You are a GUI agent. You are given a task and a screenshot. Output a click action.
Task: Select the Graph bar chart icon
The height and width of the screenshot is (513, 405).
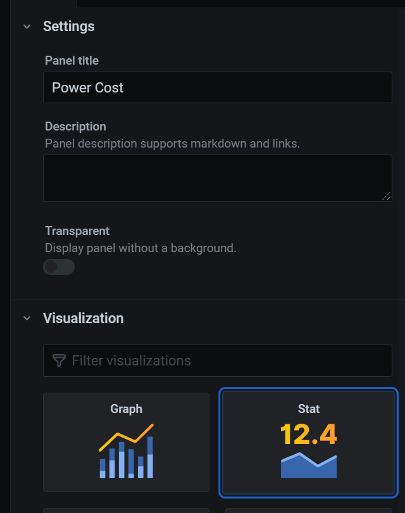(x=127, y=451)
